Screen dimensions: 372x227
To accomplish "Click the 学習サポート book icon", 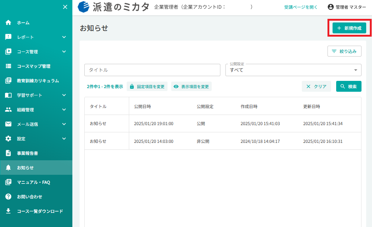I will pos(8,95).
